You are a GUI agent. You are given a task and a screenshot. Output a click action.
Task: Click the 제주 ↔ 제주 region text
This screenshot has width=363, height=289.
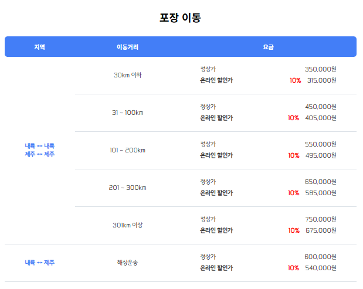40,154
